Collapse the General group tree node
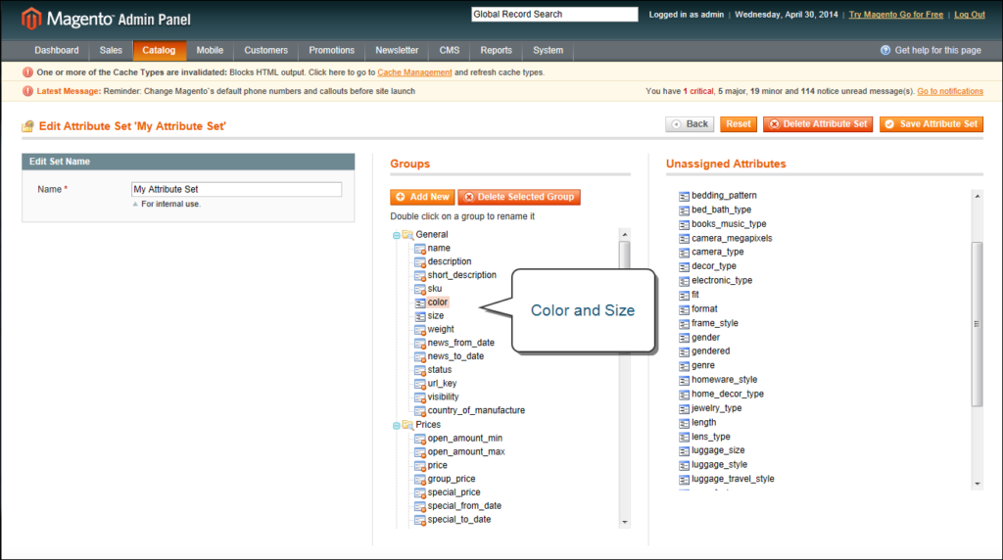 click(396, 235)
